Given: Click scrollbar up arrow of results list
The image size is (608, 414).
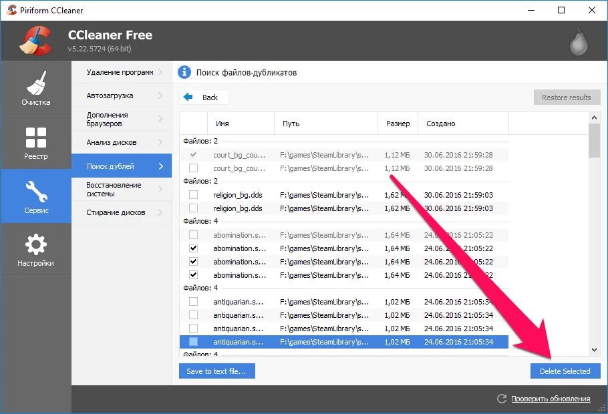Looking at the screenshot, I should click(x=594, y=117).
